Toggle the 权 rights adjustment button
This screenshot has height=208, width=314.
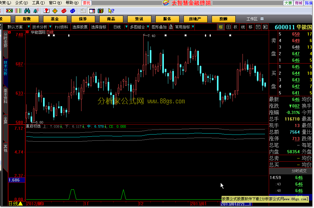pyautogui.click(x=236, y=27)
